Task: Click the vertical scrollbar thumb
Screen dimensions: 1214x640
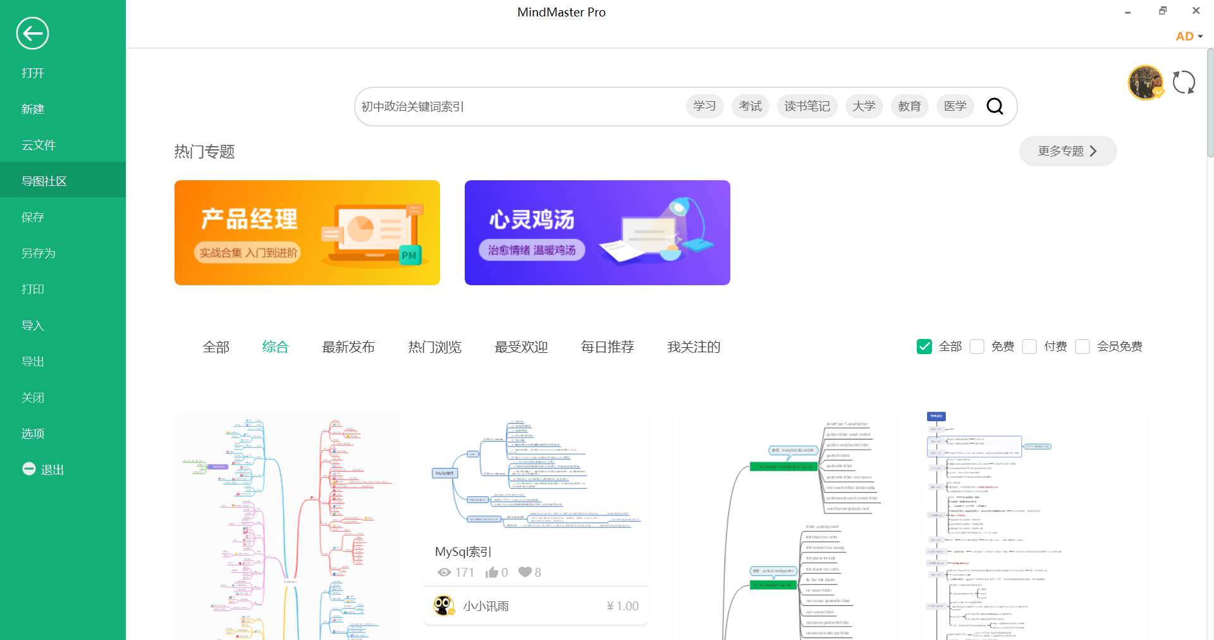Action: pyautogui.click(x=1210, y=103)
